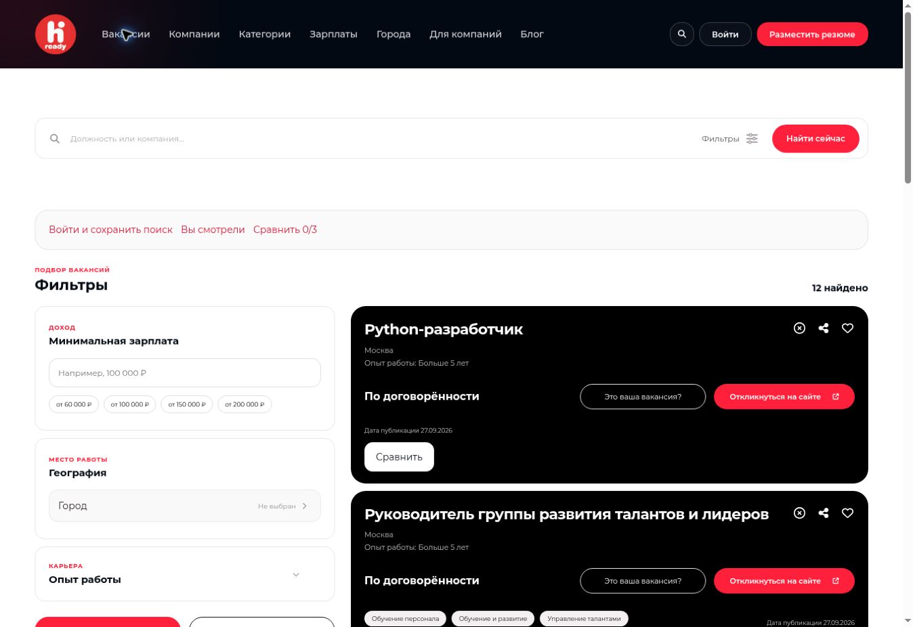Click the hi ready logo
The height and width of the screenshot is (627, 913).
click(x=56, y=34)
